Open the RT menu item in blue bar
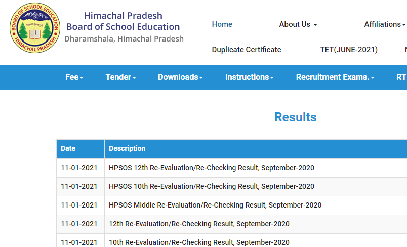Image resolution: width=407 pixels, height=247 pixels. point(401,77)
